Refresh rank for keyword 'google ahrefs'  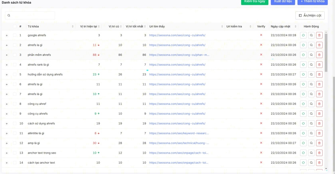coord(303,35)
